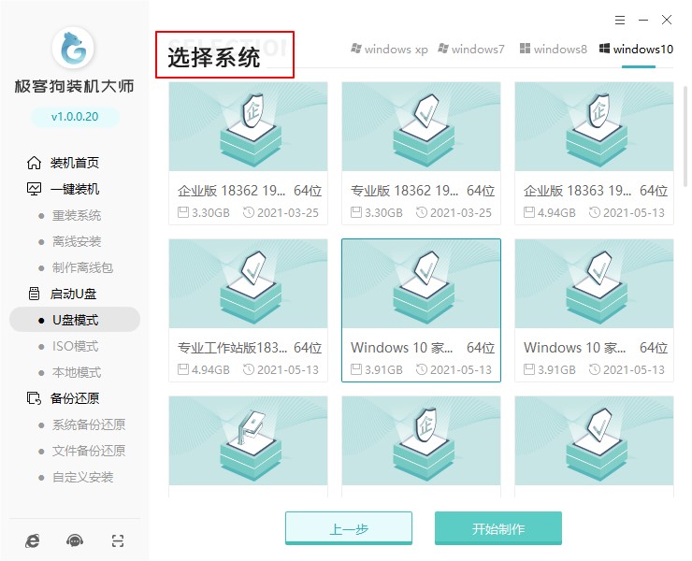Switch to the windows7 tab
This screenshot has height=561, width=692.
(x=471, y=49)
